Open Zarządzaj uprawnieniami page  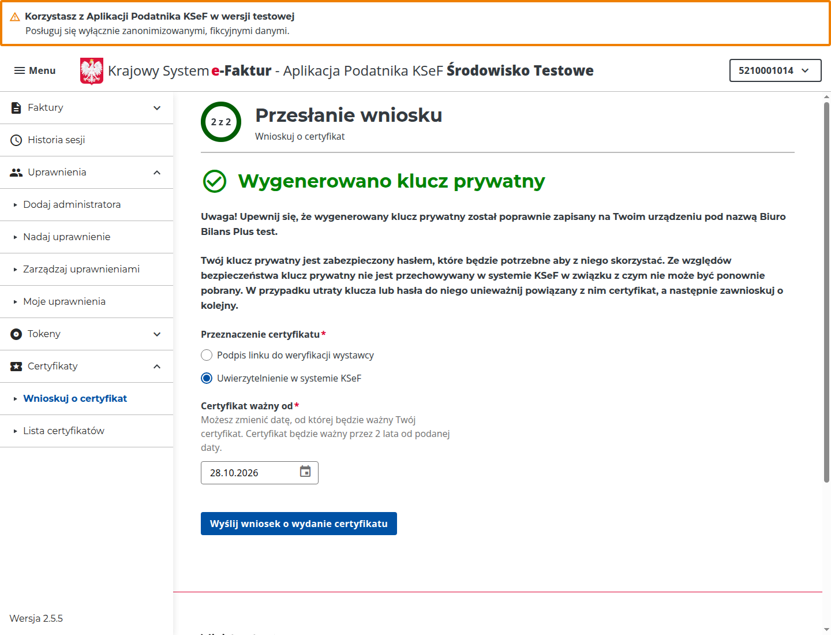pos(87,270)
